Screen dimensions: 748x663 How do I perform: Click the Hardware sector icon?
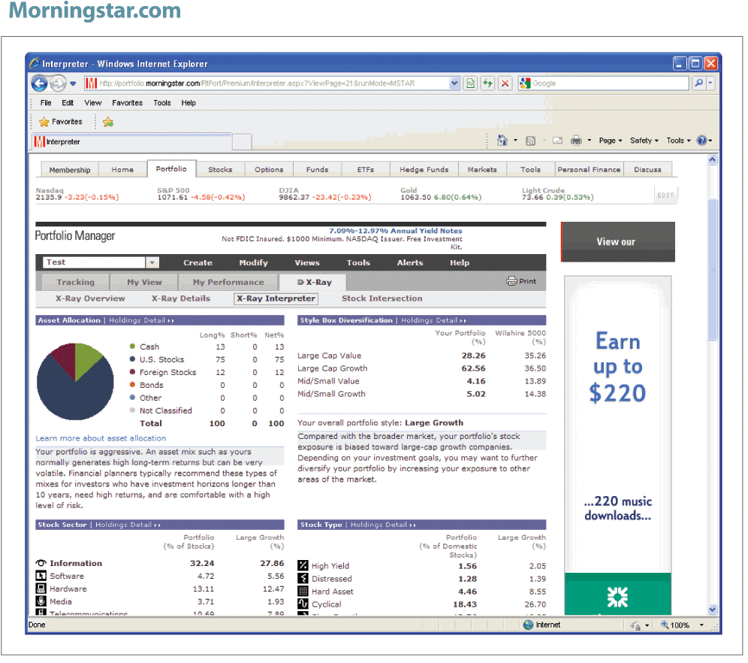pos(41,589)
